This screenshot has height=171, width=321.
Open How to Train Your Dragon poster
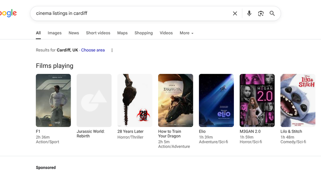[175, 100]
